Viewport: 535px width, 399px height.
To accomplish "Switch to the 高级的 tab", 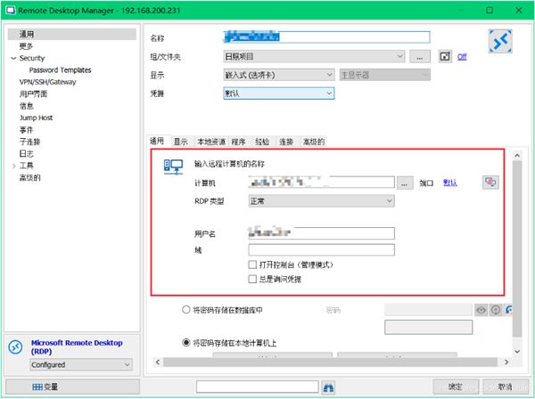I will tap(314, 142).
